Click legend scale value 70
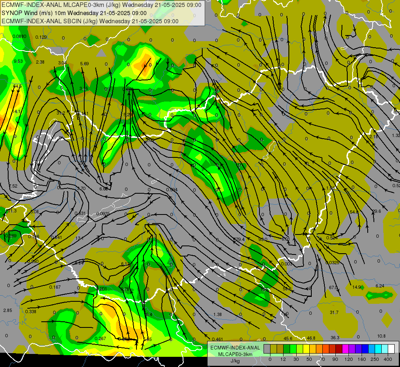Viewport: 400px width, 367px height. 322,359
